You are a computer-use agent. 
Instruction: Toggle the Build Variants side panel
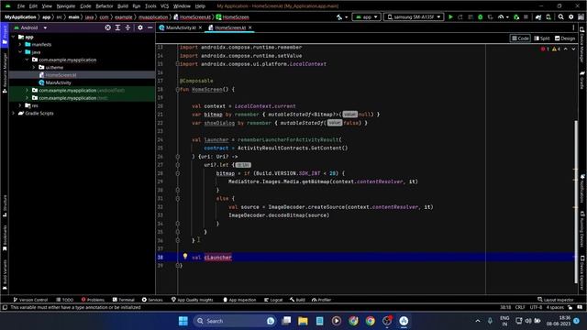5,275
